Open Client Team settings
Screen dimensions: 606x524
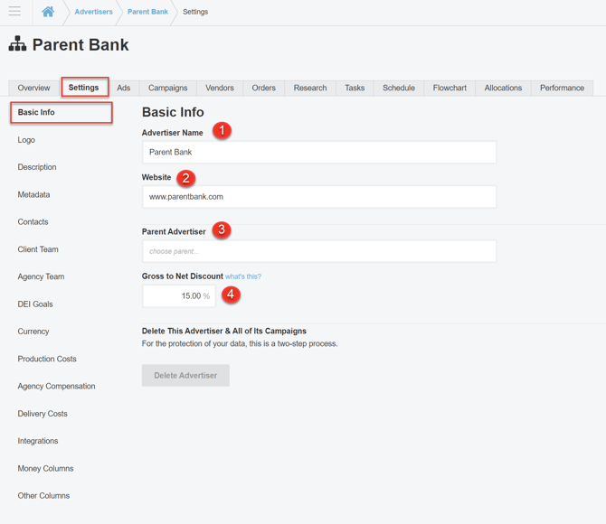(38, 249)
